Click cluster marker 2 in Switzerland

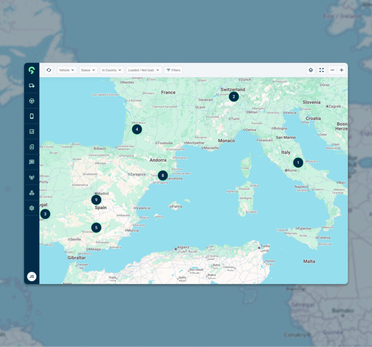[234, 96]
